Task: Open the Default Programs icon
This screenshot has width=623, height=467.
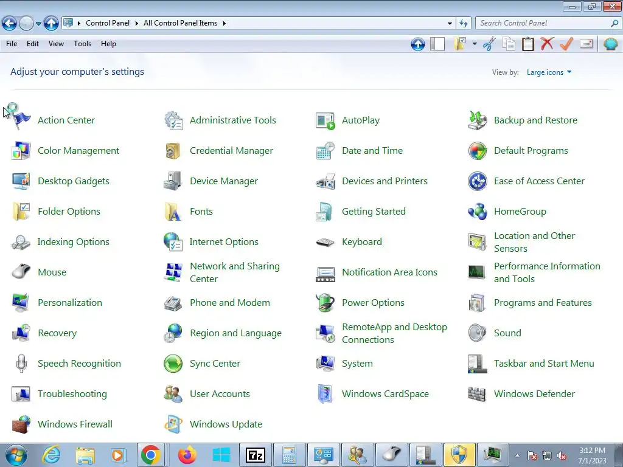Action: click(x=477, y=151)
